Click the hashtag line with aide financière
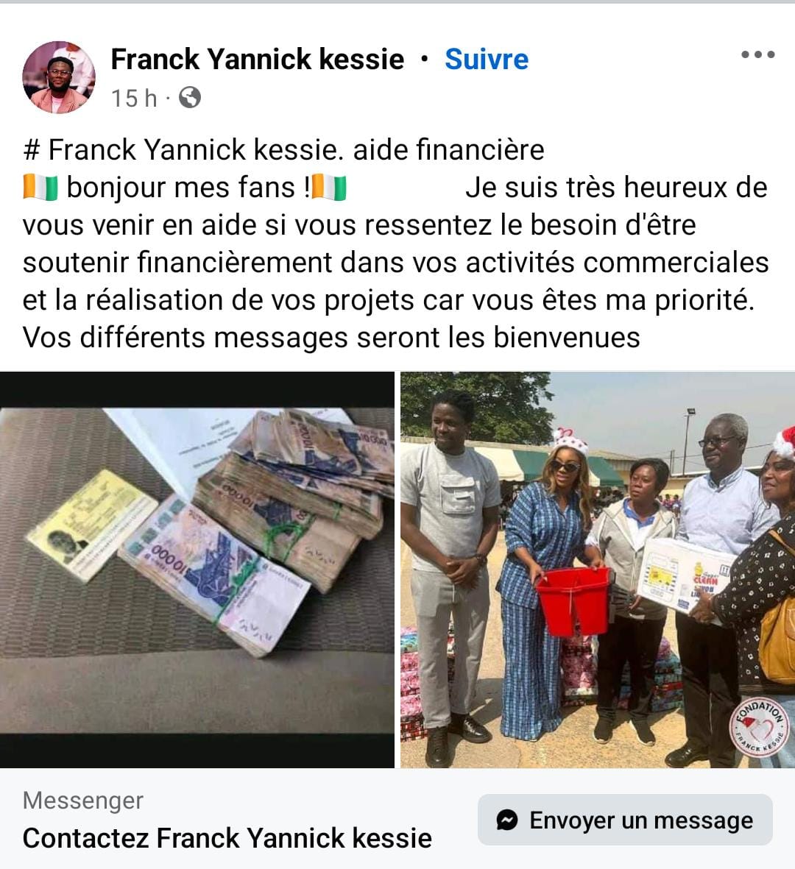This screenshot has width=795, height=869. [284, 149]
